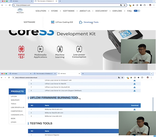
Task: Click the TESTING TOOLS heading
Action: [x=41, y=123]
